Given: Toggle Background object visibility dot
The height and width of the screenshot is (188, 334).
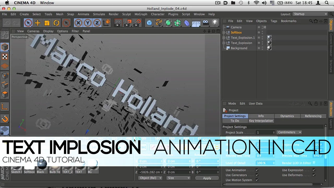Looking at the screenshot, I should 259,48.
